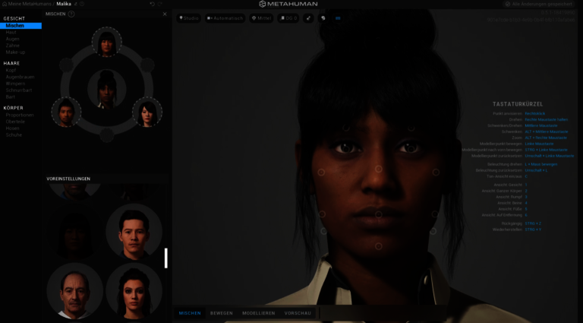Choose the dark updo woman preset
583x323 pixels.
134,291
